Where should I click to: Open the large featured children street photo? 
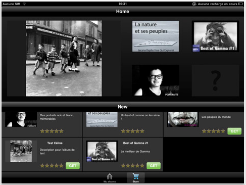pyautogui.click(x=64, y=58)
